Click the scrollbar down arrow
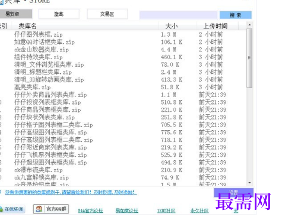Image resolution: width=282 pixels, height=220 pixels. click(x=249, y=183)
